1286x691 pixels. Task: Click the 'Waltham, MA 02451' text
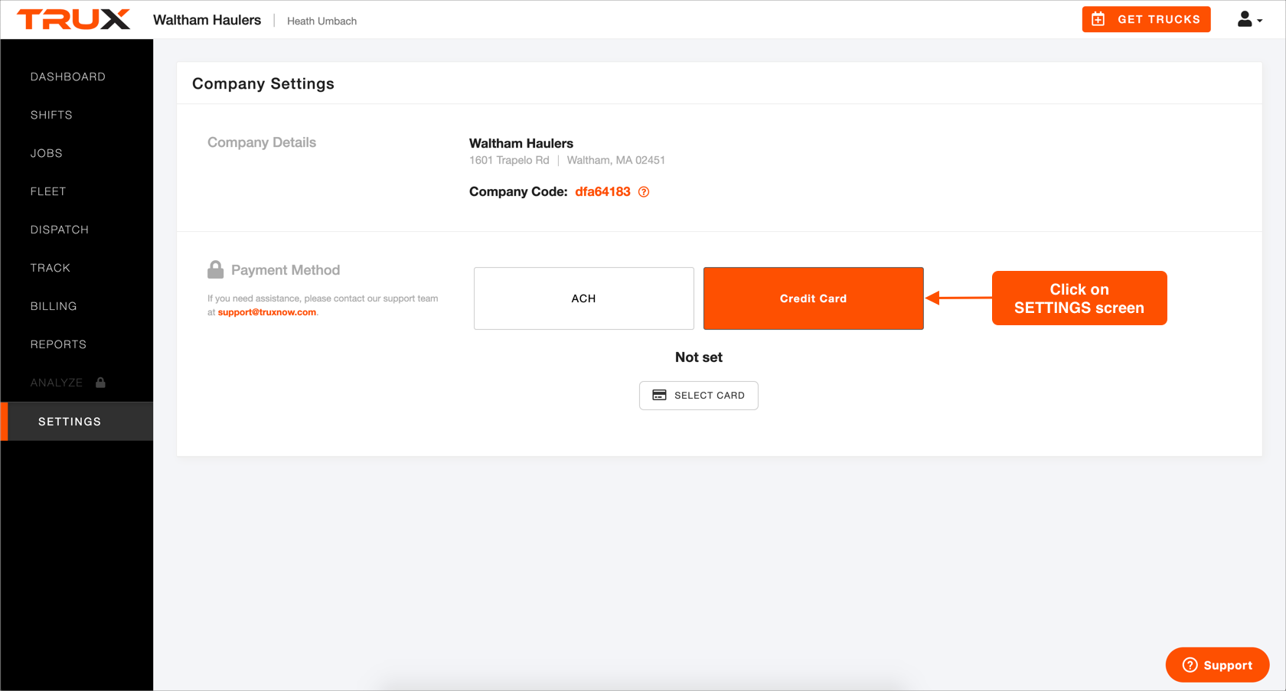coord(616,160)
